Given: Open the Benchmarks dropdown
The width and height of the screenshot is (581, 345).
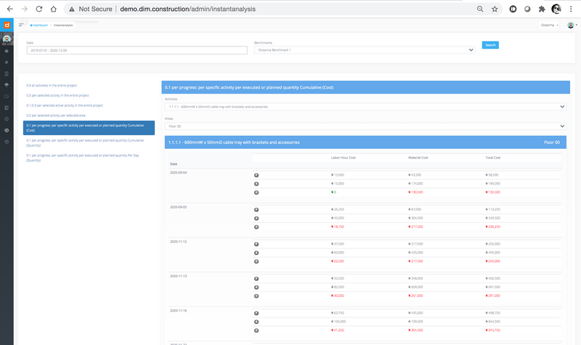Looking at the screenshot, I should 365,50.
